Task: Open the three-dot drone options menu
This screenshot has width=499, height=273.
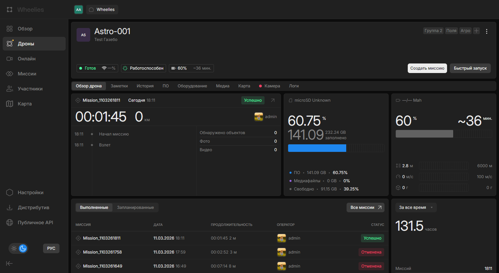Action: [x=487, y=31]
